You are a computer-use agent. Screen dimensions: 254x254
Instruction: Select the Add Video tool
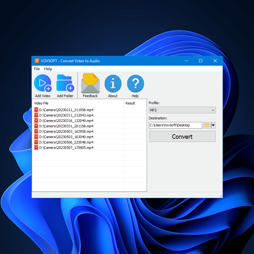coord(43,83)
